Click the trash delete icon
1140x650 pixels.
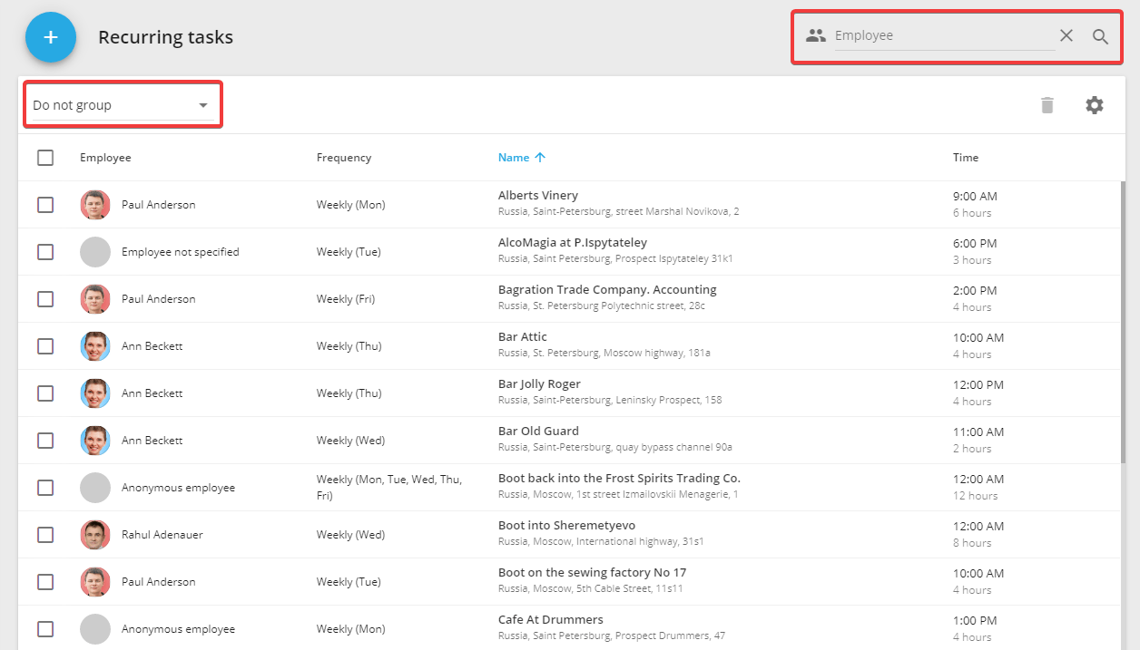point(1047,105)
